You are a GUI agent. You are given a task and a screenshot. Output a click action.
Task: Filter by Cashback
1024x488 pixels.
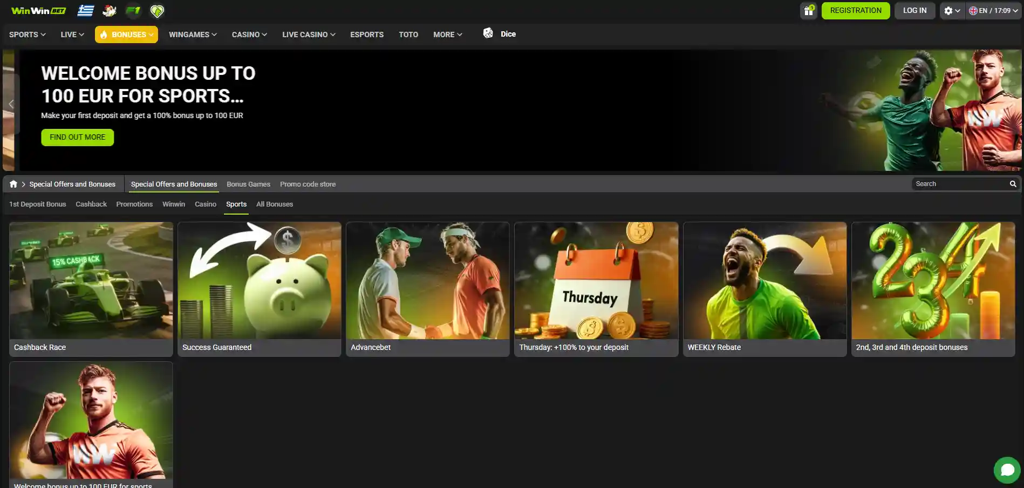(x=91, y=204)
